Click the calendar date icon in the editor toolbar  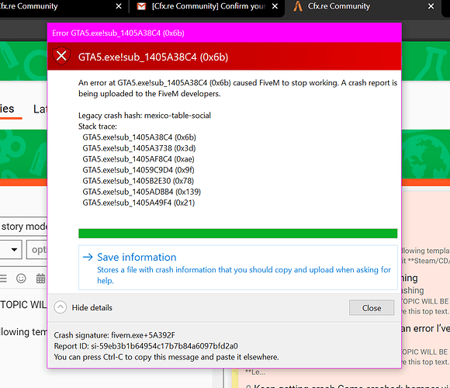(40, 279)
